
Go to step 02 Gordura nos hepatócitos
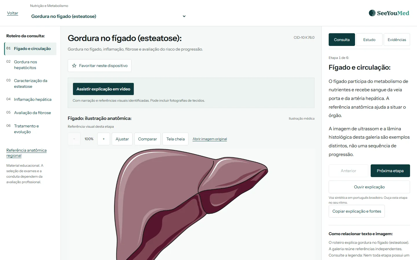(x=30, y=65)
